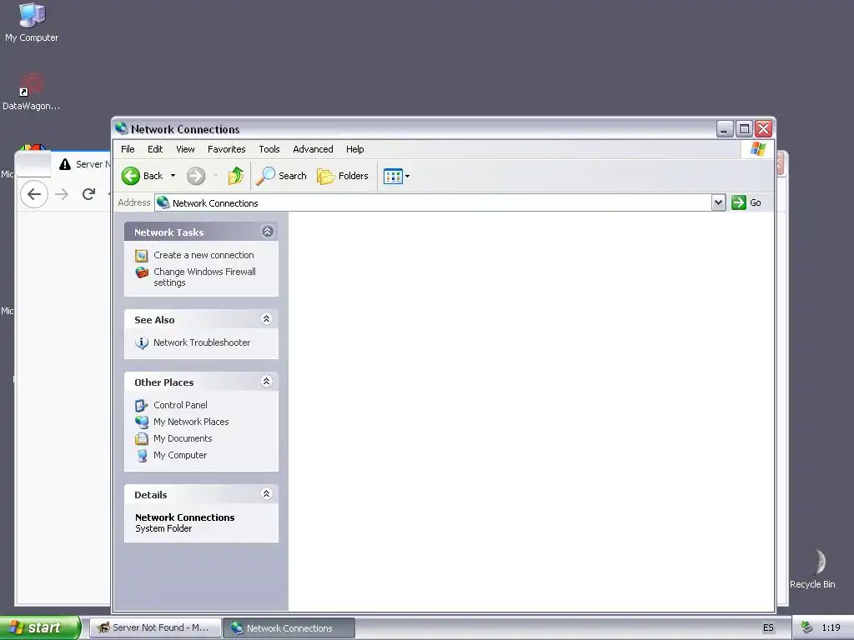Click the Create a new connection icon

point(142,256)
